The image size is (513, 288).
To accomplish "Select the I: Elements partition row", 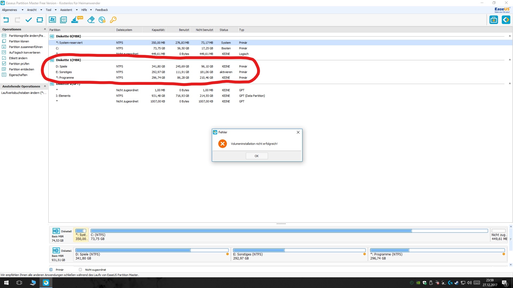I will (x=63, y=96).
